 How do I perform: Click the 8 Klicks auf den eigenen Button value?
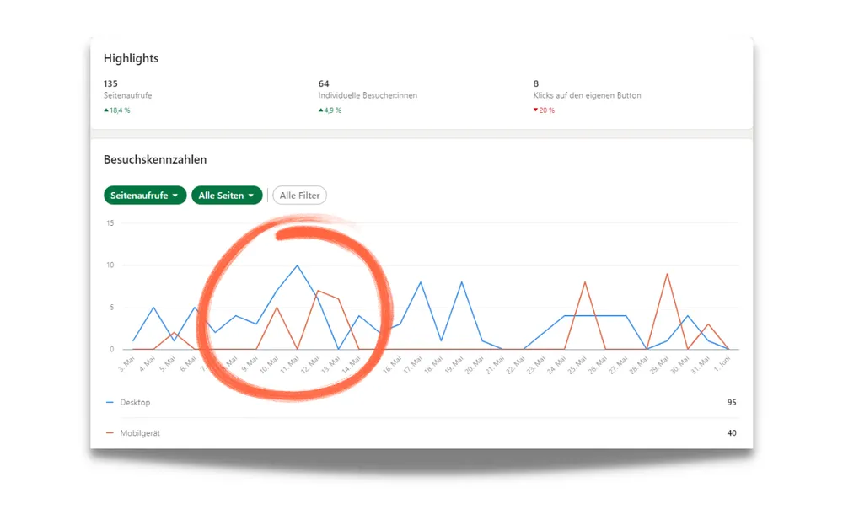click(x=535, y=83)
